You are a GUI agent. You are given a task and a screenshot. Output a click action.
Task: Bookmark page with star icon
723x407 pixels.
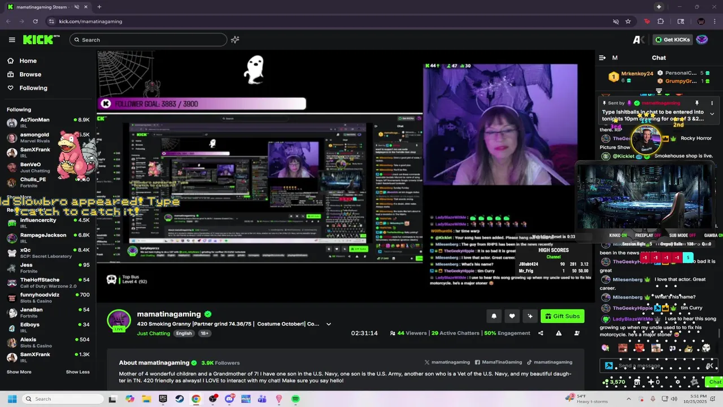(x=628, y=21)
